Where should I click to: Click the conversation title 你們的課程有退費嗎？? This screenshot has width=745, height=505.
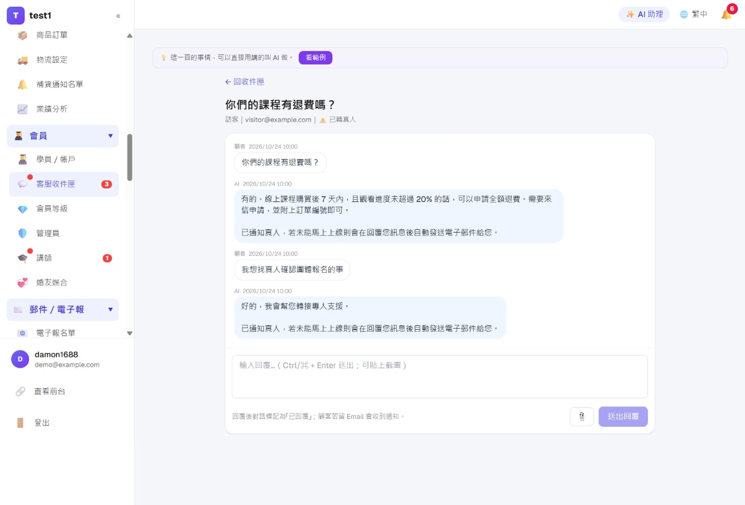(x=280, y=104)
